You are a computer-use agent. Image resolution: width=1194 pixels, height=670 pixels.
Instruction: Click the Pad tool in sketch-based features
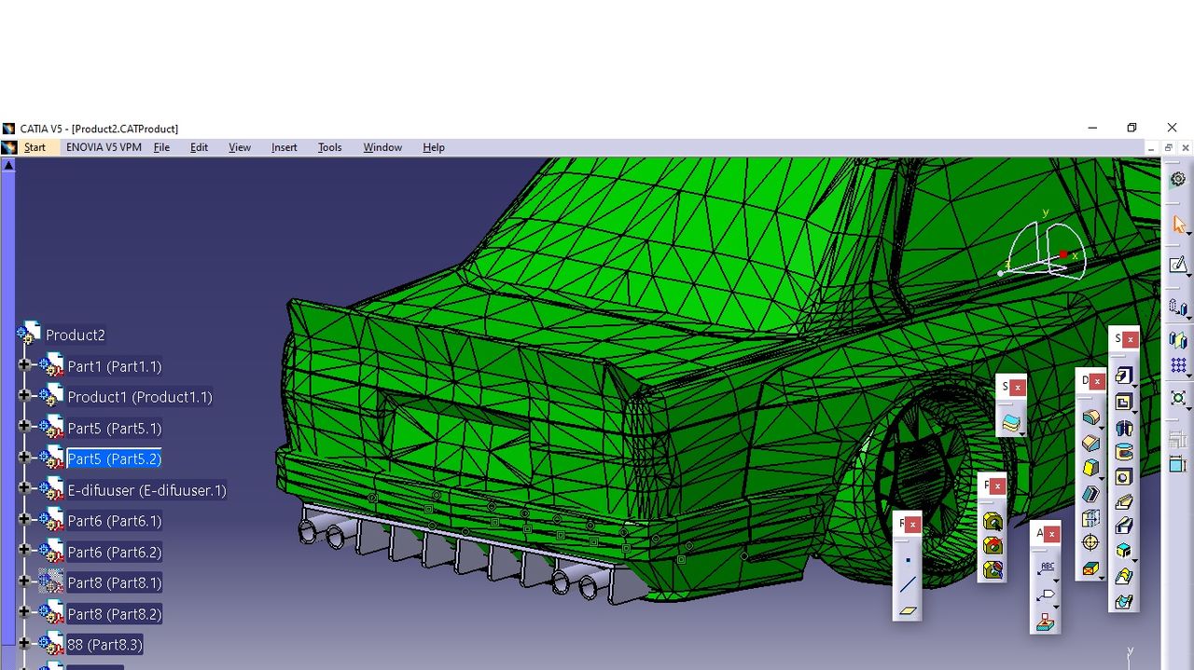click(1124, 376)
